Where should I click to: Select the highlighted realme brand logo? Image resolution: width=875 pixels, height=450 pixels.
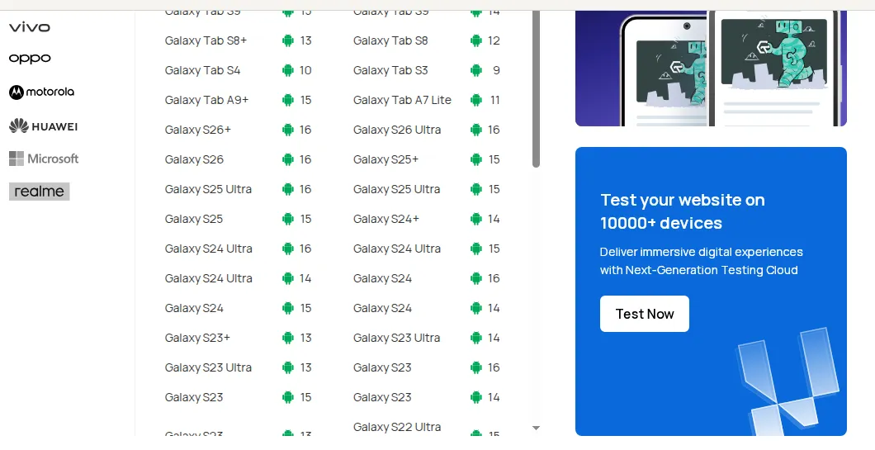tap(39, 192)
